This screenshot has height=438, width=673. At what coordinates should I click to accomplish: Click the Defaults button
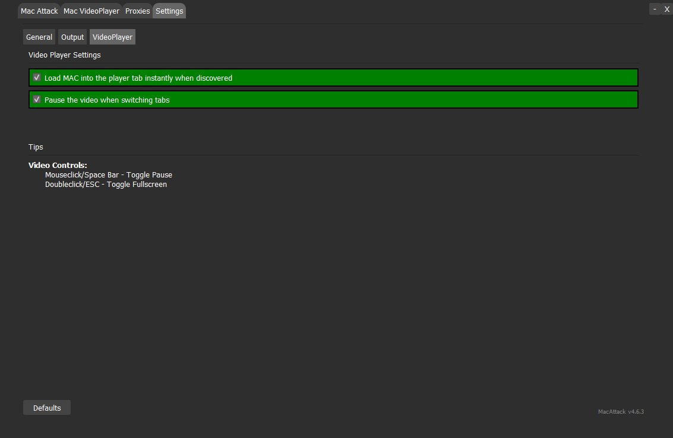tap(47, 408)
